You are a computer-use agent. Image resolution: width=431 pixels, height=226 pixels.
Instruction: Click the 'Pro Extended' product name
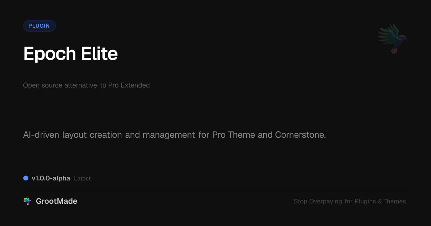point(129,85)
